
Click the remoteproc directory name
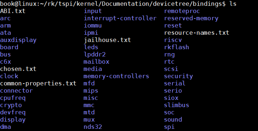pos(182,11)
